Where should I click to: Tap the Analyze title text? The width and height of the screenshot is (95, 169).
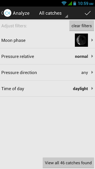tap(21, 13)
